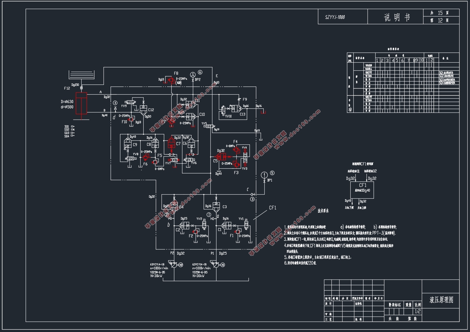Click the technical requirement line 6 text

pos(300,263)
